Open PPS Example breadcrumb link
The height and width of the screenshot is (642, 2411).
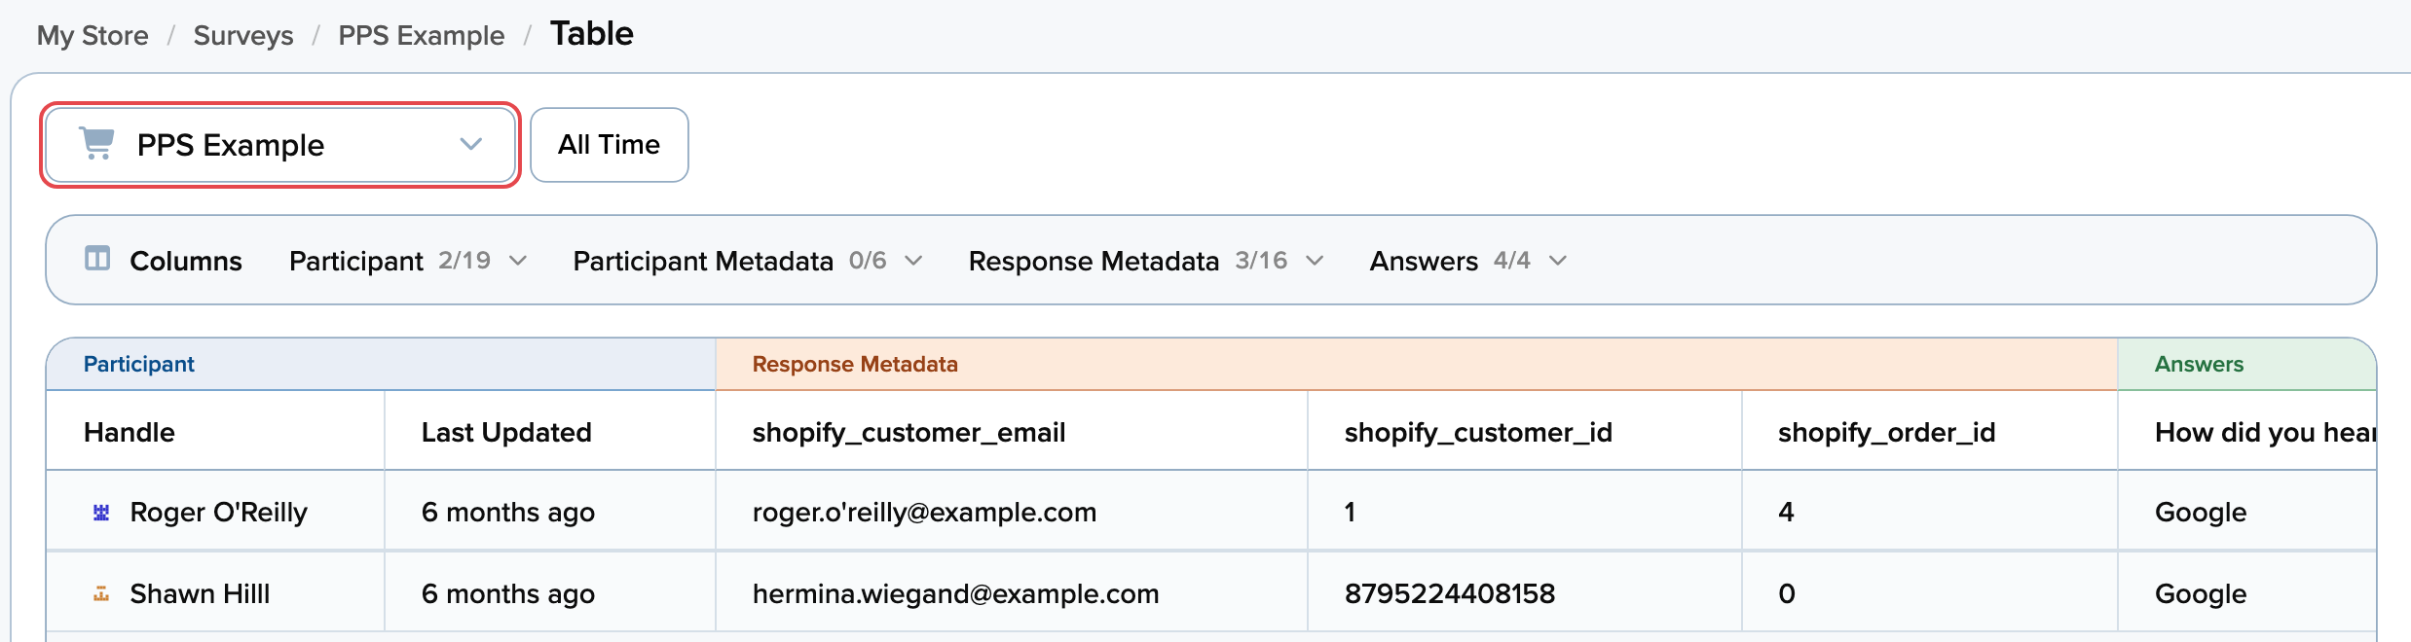422,36
